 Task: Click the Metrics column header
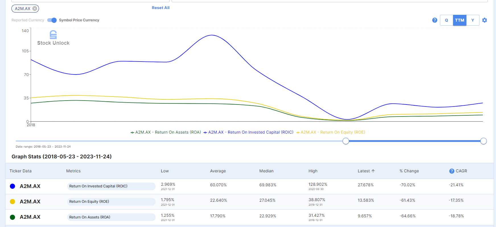coord(73,171)
